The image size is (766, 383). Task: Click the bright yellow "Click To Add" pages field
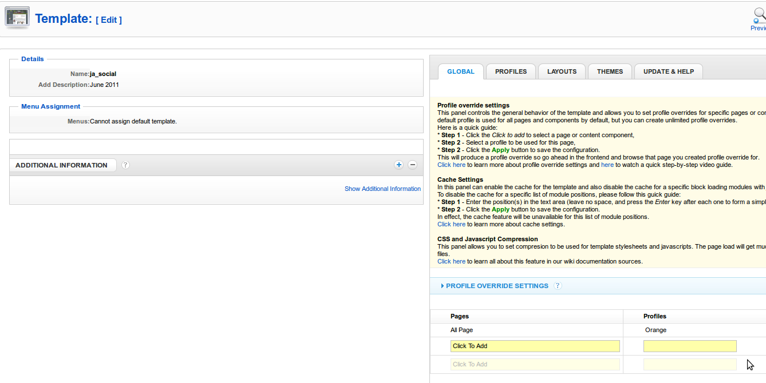[535, 346]
